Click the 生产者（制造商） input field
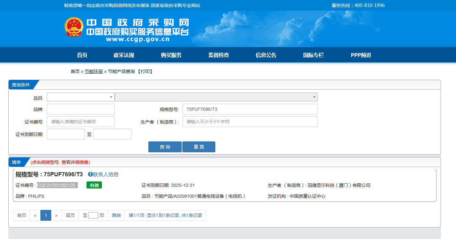This screenshot has width=456, height=239. pyautogui.click(x=250, y=122)
